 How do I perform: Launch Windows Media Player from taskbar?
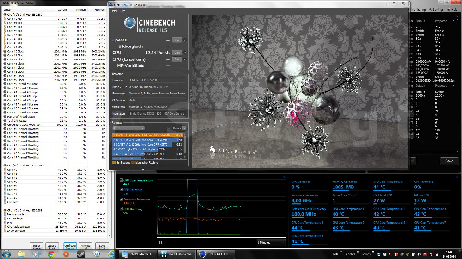(36, 254)
